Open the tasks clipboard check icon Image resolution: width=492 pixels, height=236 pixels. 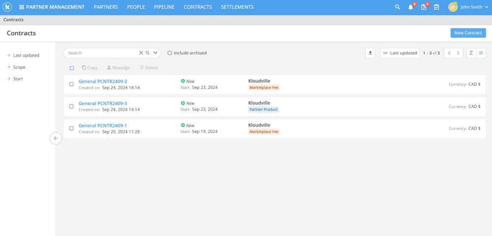point(436,7)
